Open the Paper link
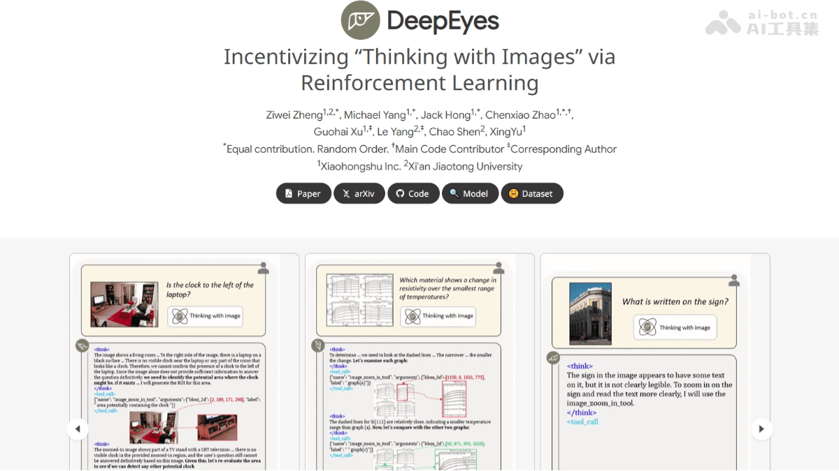The width and height of the screenshot is (839, 471). coord(303,193)
